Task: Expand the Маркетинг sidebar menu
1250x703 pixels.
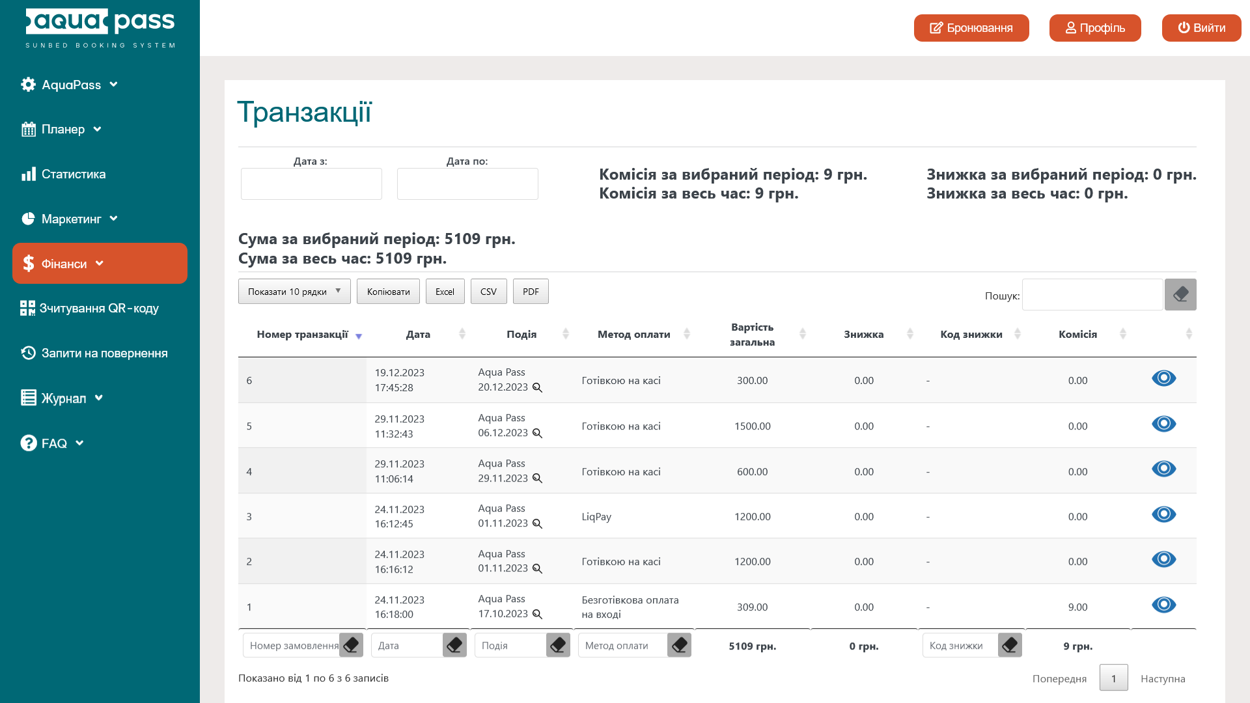Action: point(70,219)
